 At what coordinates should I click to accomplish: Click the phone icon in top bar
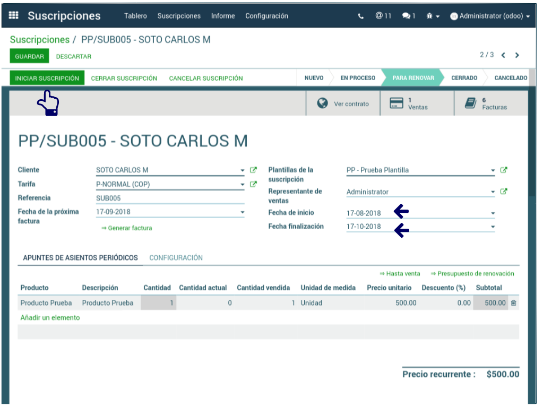(361, 16)
